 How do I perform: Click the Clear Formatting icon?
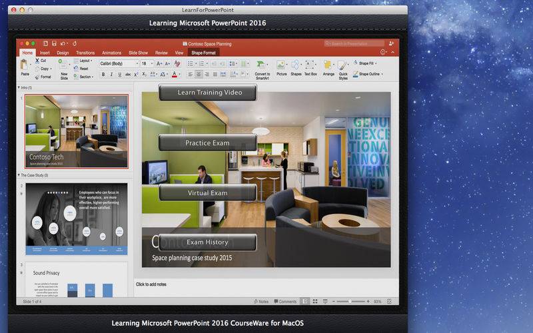(177, 63)
